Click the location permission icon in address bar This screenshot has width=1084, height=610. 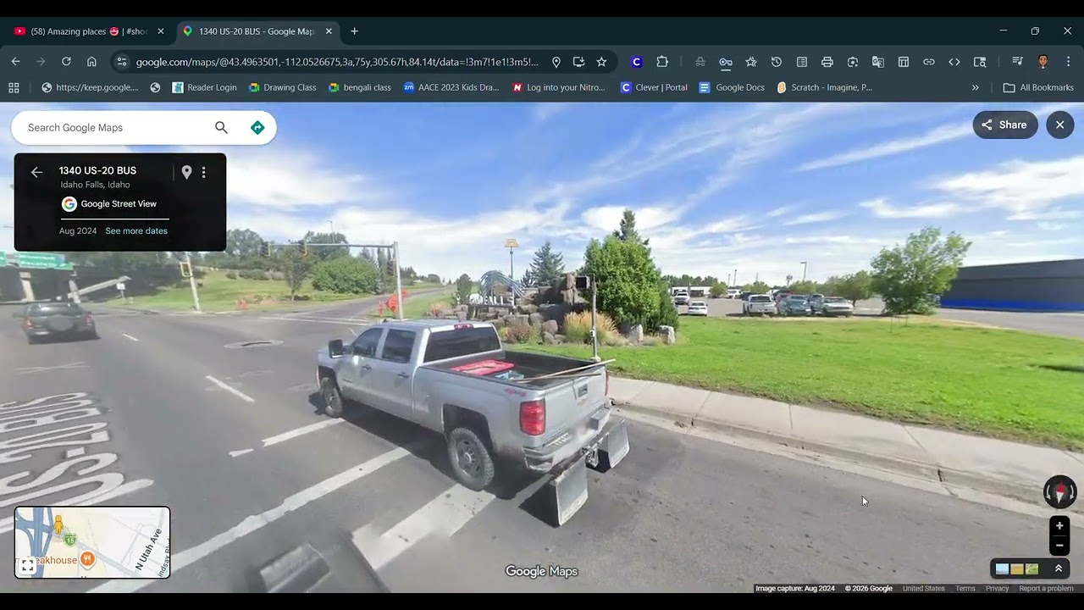click(556, 62)
